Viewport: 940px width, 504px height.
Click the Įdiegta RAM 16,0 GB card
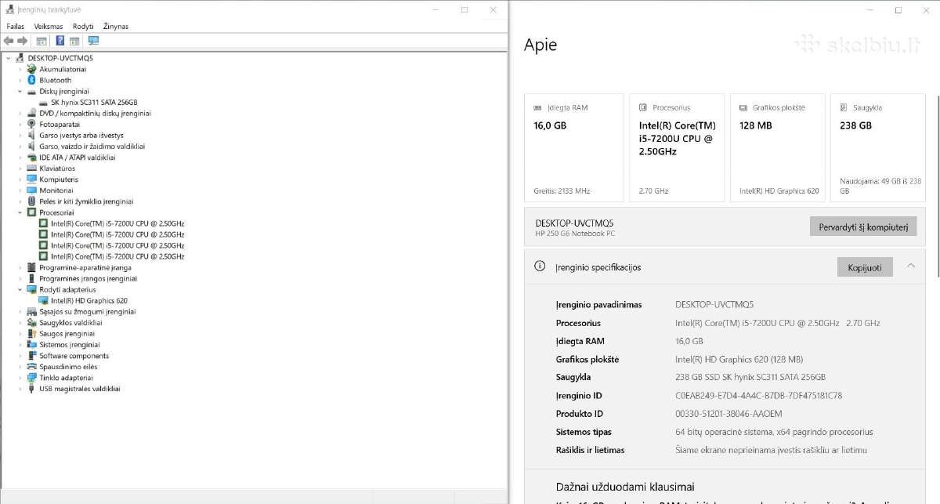click(x=574, y=148)
